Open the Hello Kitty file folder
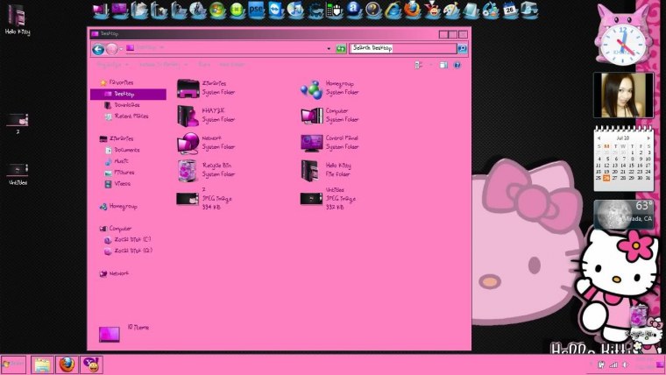 coord(311,170)
